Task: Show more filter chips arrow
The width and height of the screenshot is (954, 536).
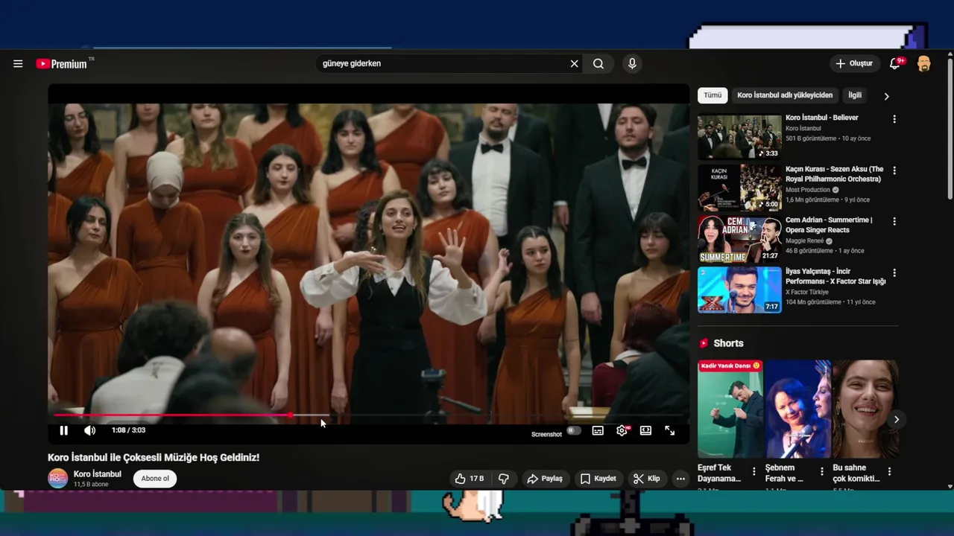Action: [886, 96]
